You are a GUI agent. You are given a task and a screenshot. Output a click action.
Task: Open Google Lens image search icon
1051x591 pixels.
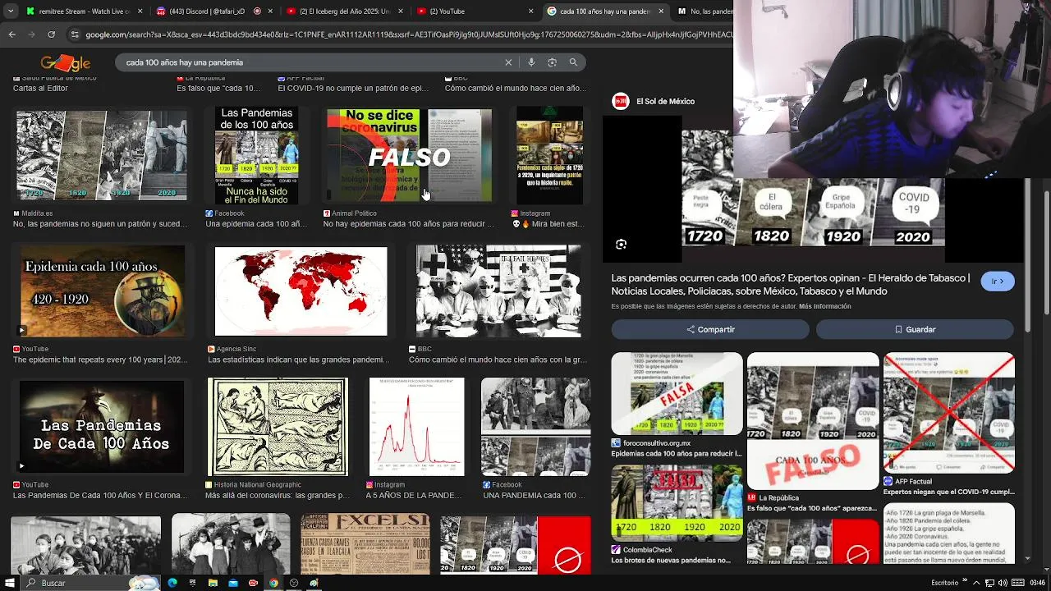[x=552, y=62]
